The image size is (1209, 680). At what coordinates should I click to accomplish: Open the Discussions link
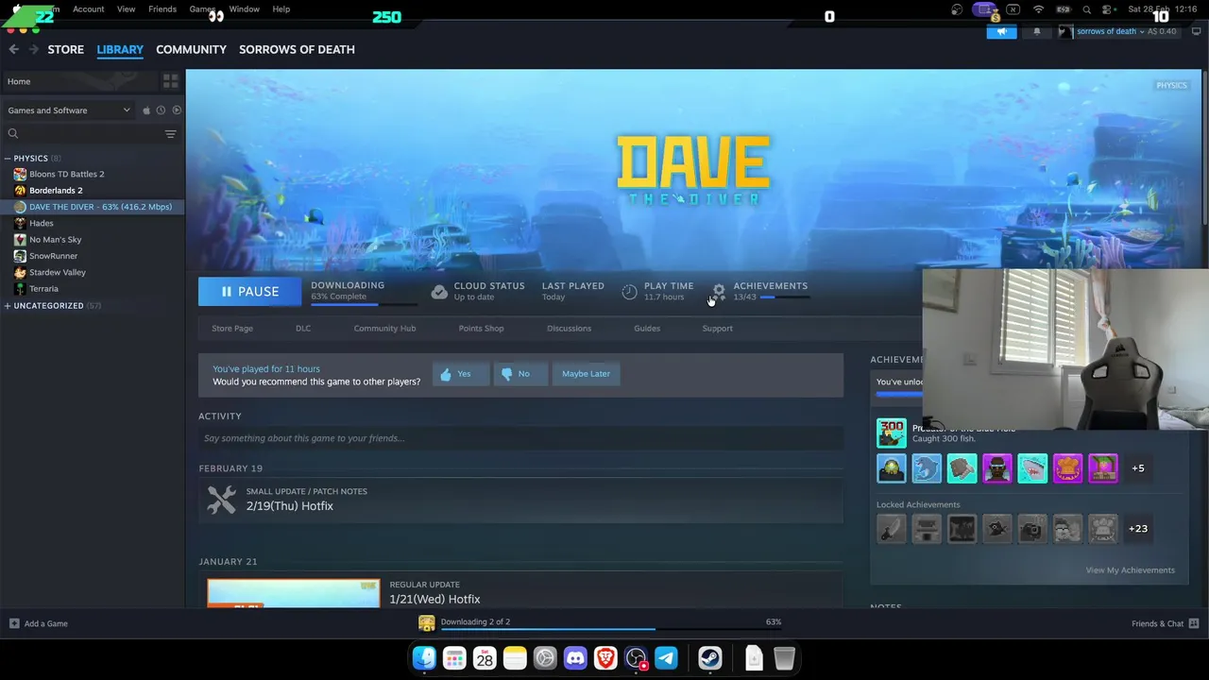(x=569, y=329)
